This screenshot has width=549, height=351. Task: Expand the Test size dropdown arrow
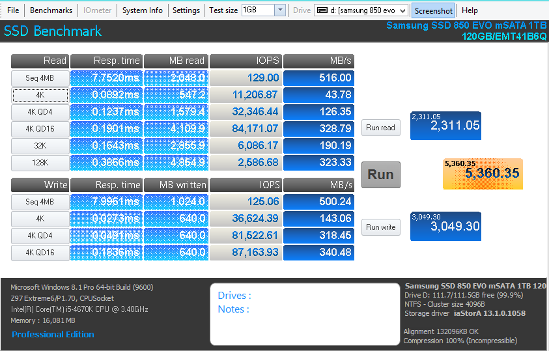tap(279, 10)
